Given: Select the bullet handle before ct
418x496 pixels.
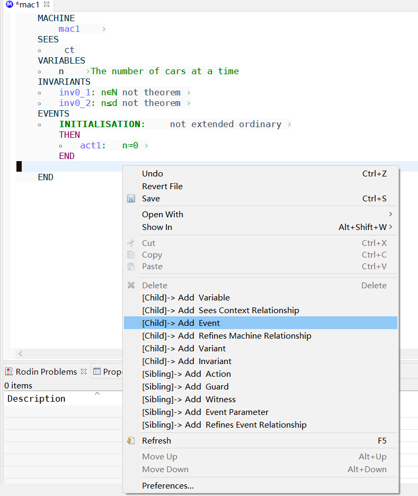Looking at the screenshot, I should pos(40,51).
